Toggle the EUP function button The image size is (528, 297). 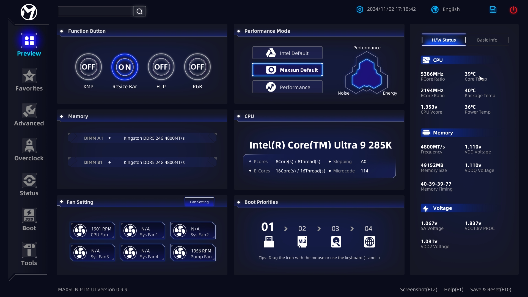161,67
